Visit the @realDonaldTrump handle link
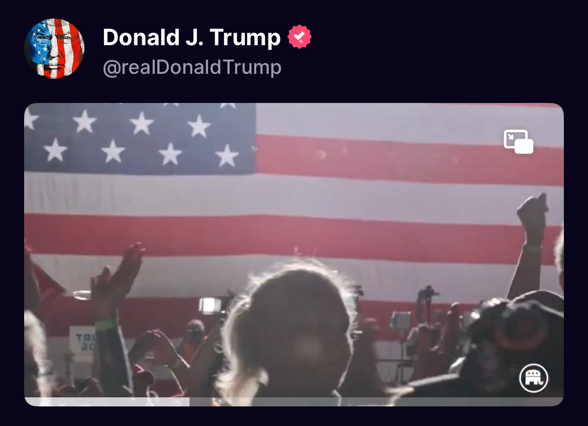Screen dimensions: 588x426 click(192, 67)
